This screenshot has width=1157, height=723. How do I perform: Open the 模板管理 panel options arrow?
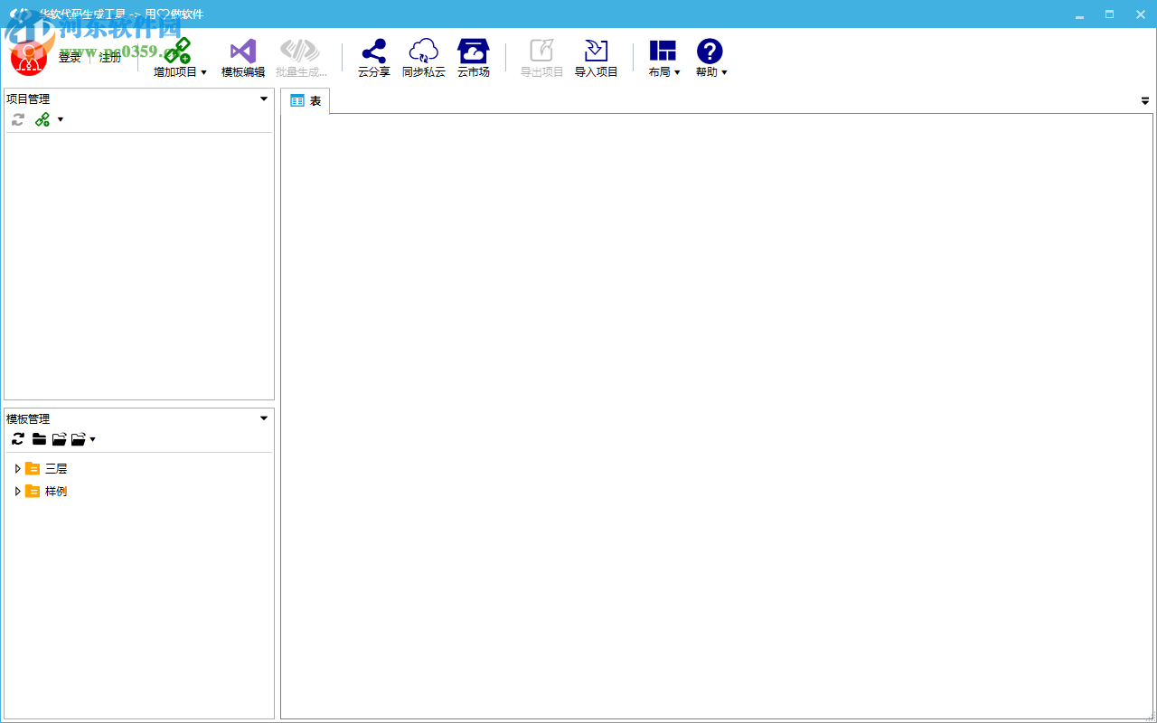(264, 418)
